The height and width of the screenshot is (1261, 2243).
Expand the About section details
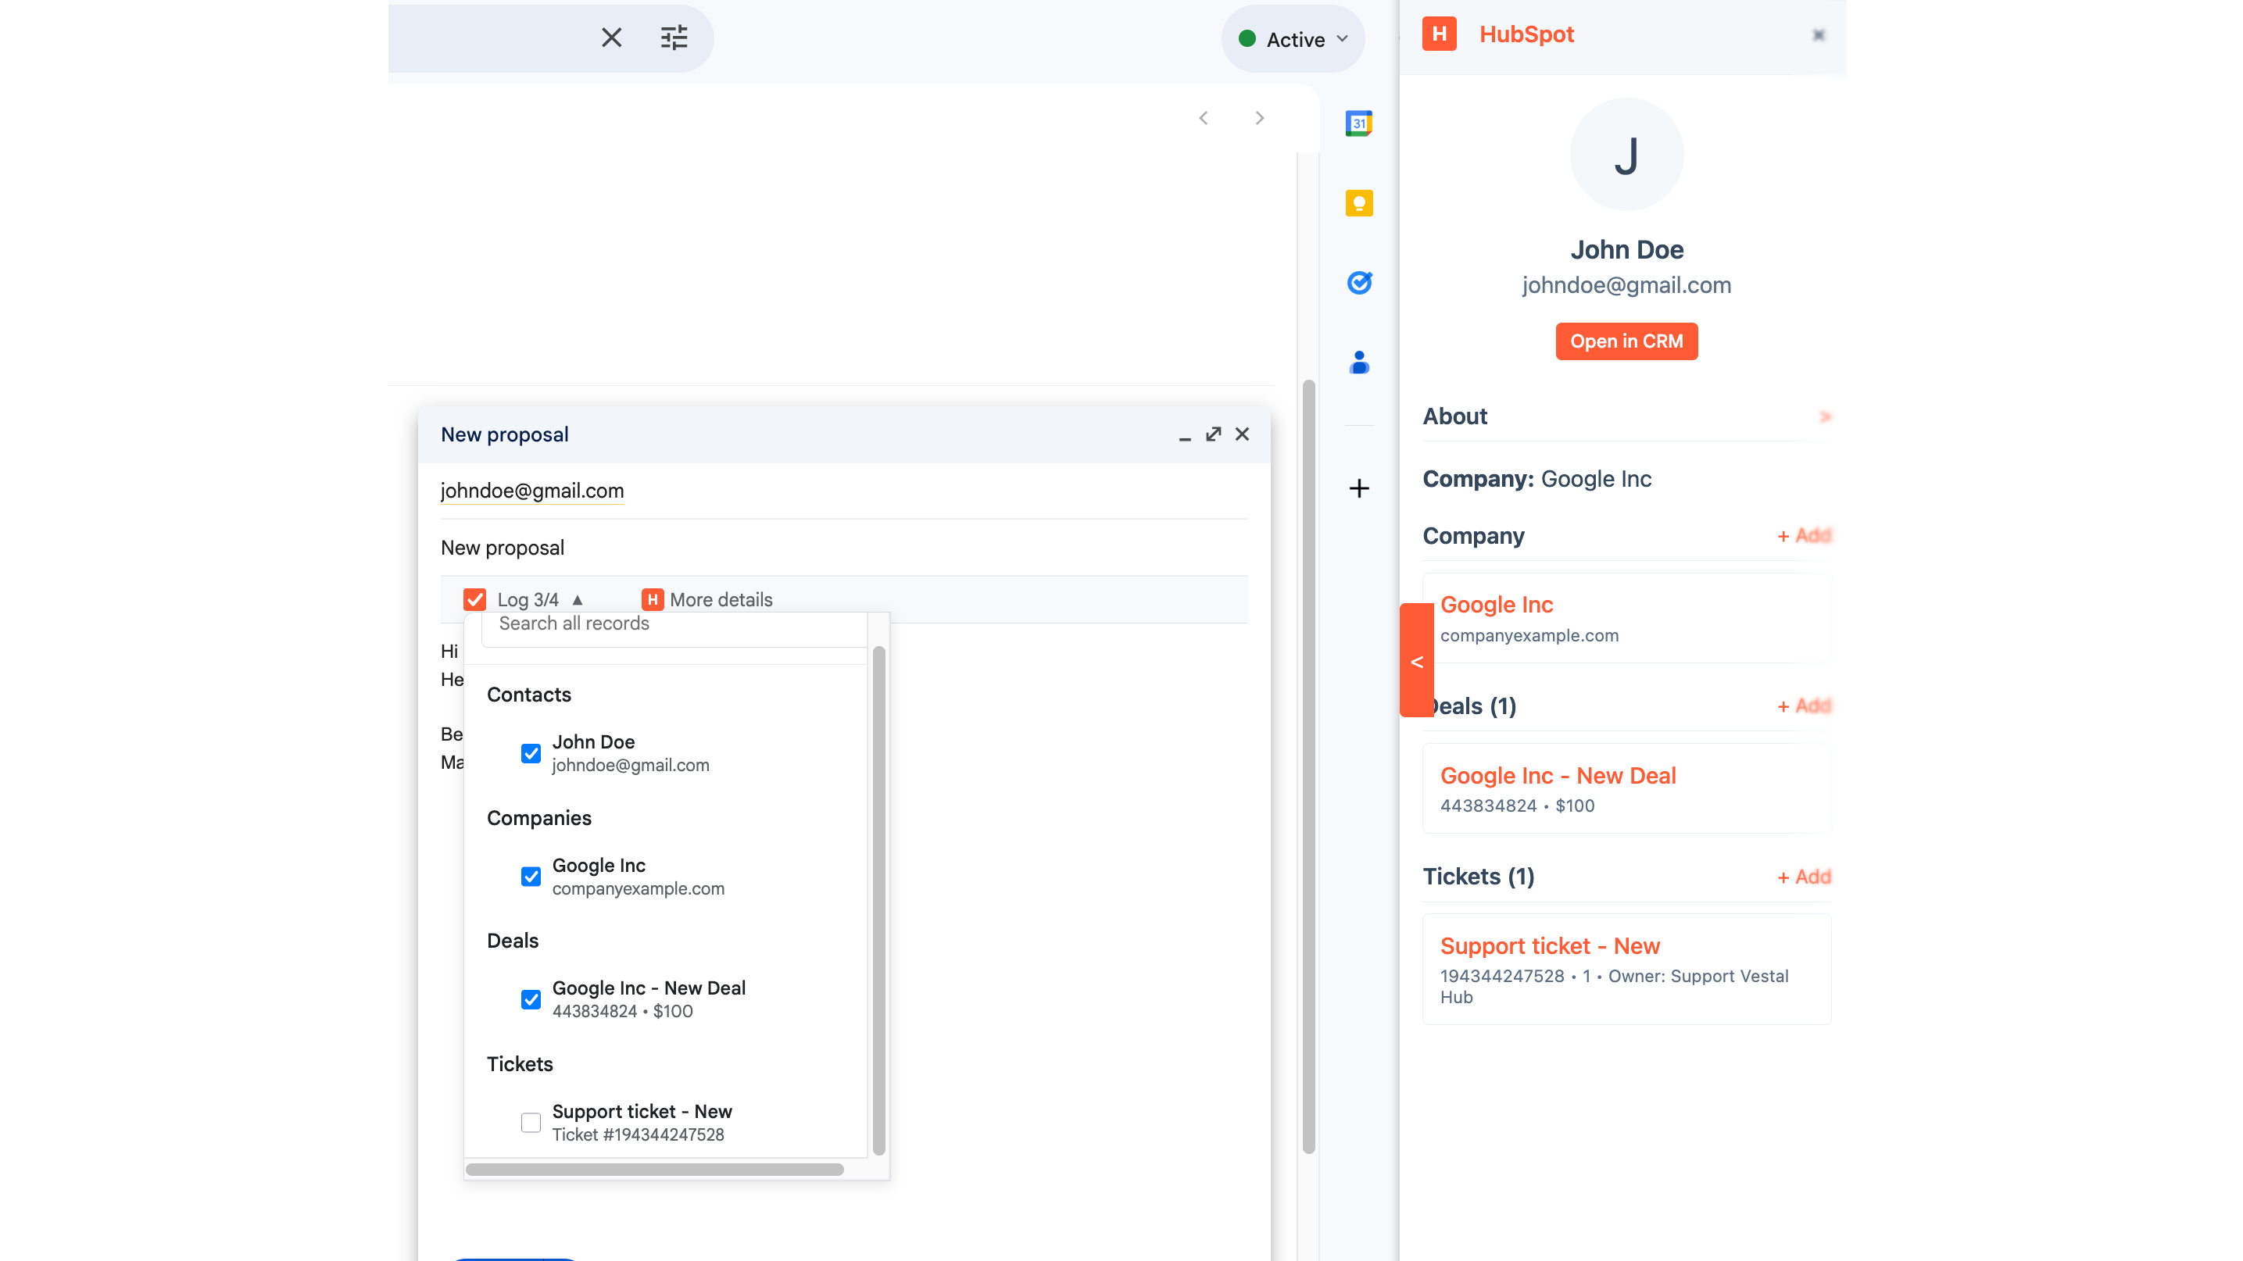pos(1825,416)
